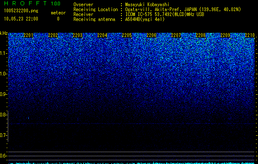The height and width of the screenshot is (164, 258).
Task: Click the A504HB(yagi 4el) antenna value
Action: click(x=145, y=19)
